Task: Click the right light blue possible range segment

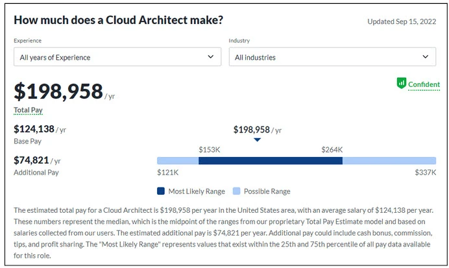Action: (389, 160)
